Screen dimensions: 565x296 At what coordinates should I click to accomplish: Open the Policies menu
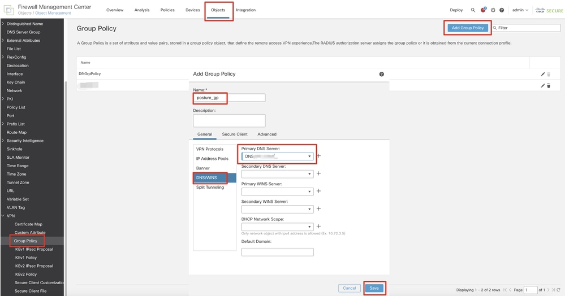(167, 10)
